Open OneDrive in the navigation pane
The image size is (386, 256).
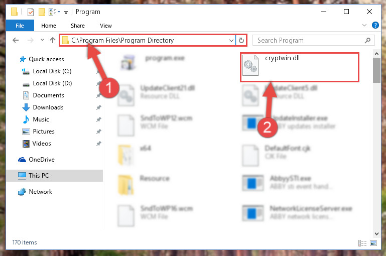click(42, 160)
